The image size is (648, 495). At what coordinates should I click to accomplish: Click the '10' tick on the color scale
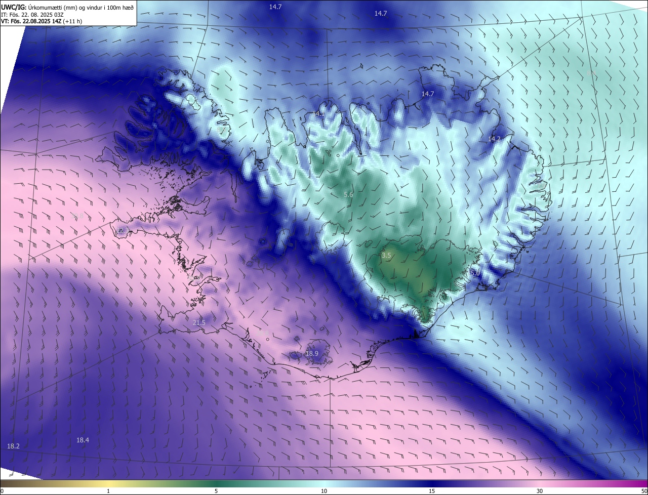(x=324, y=491)
